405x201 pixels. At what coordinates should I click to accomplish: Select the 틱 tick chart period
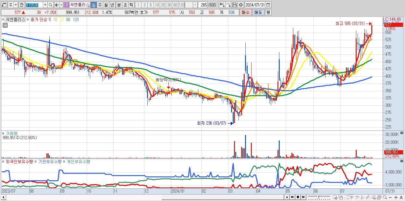[x=131, y=5]
